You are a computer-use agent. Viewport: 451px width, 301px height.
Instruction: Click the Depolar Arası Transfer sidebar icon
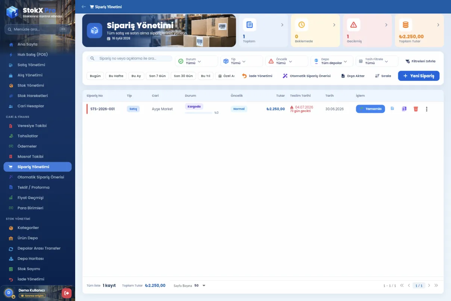[11, 248]
